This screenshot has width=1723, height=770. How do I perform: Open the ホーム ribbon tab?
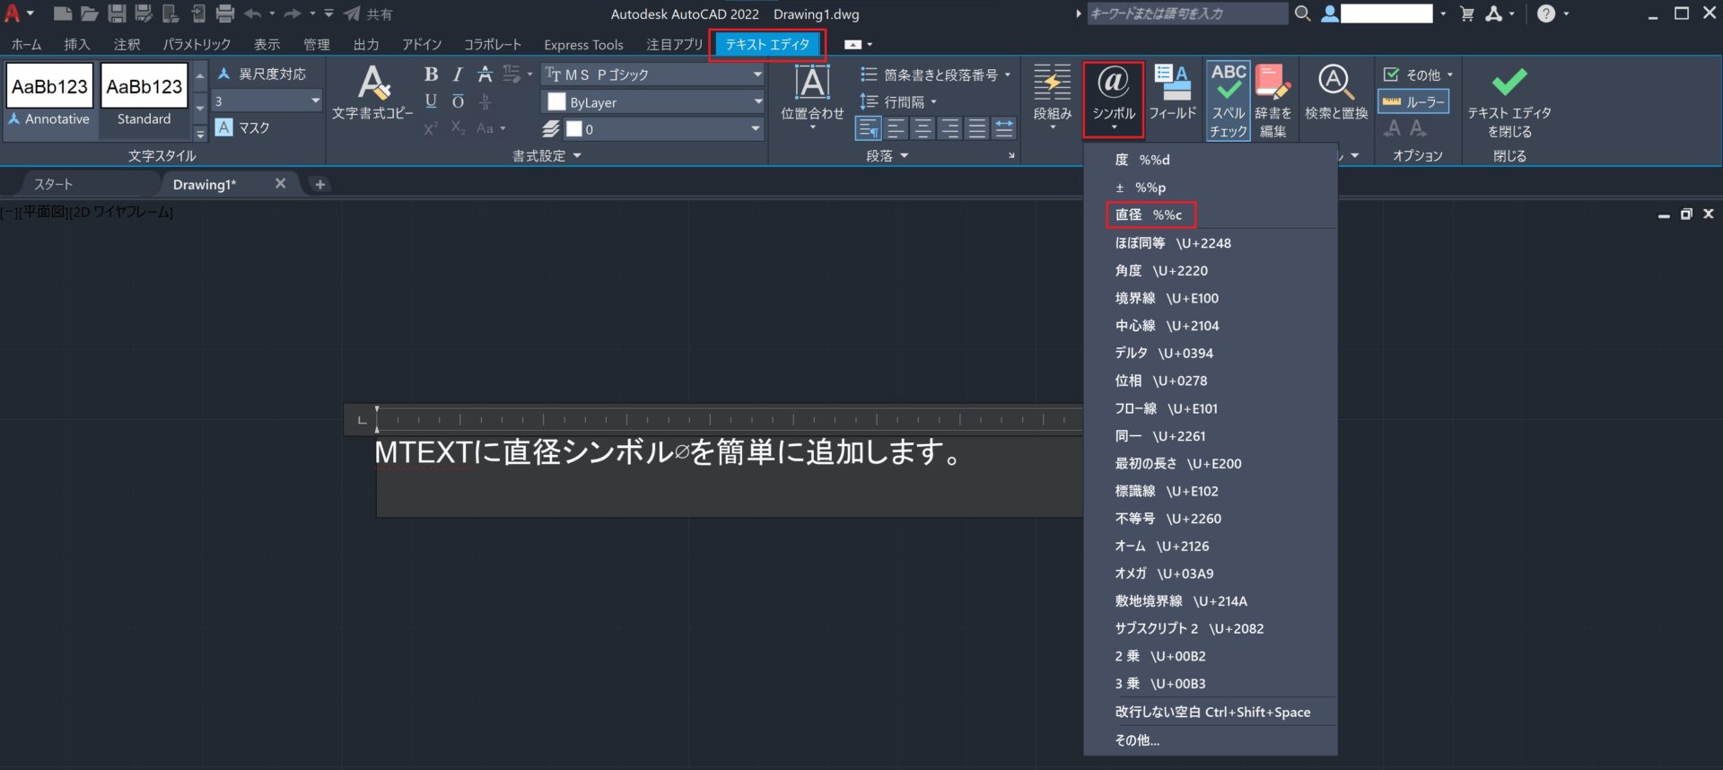pos(26,44)
